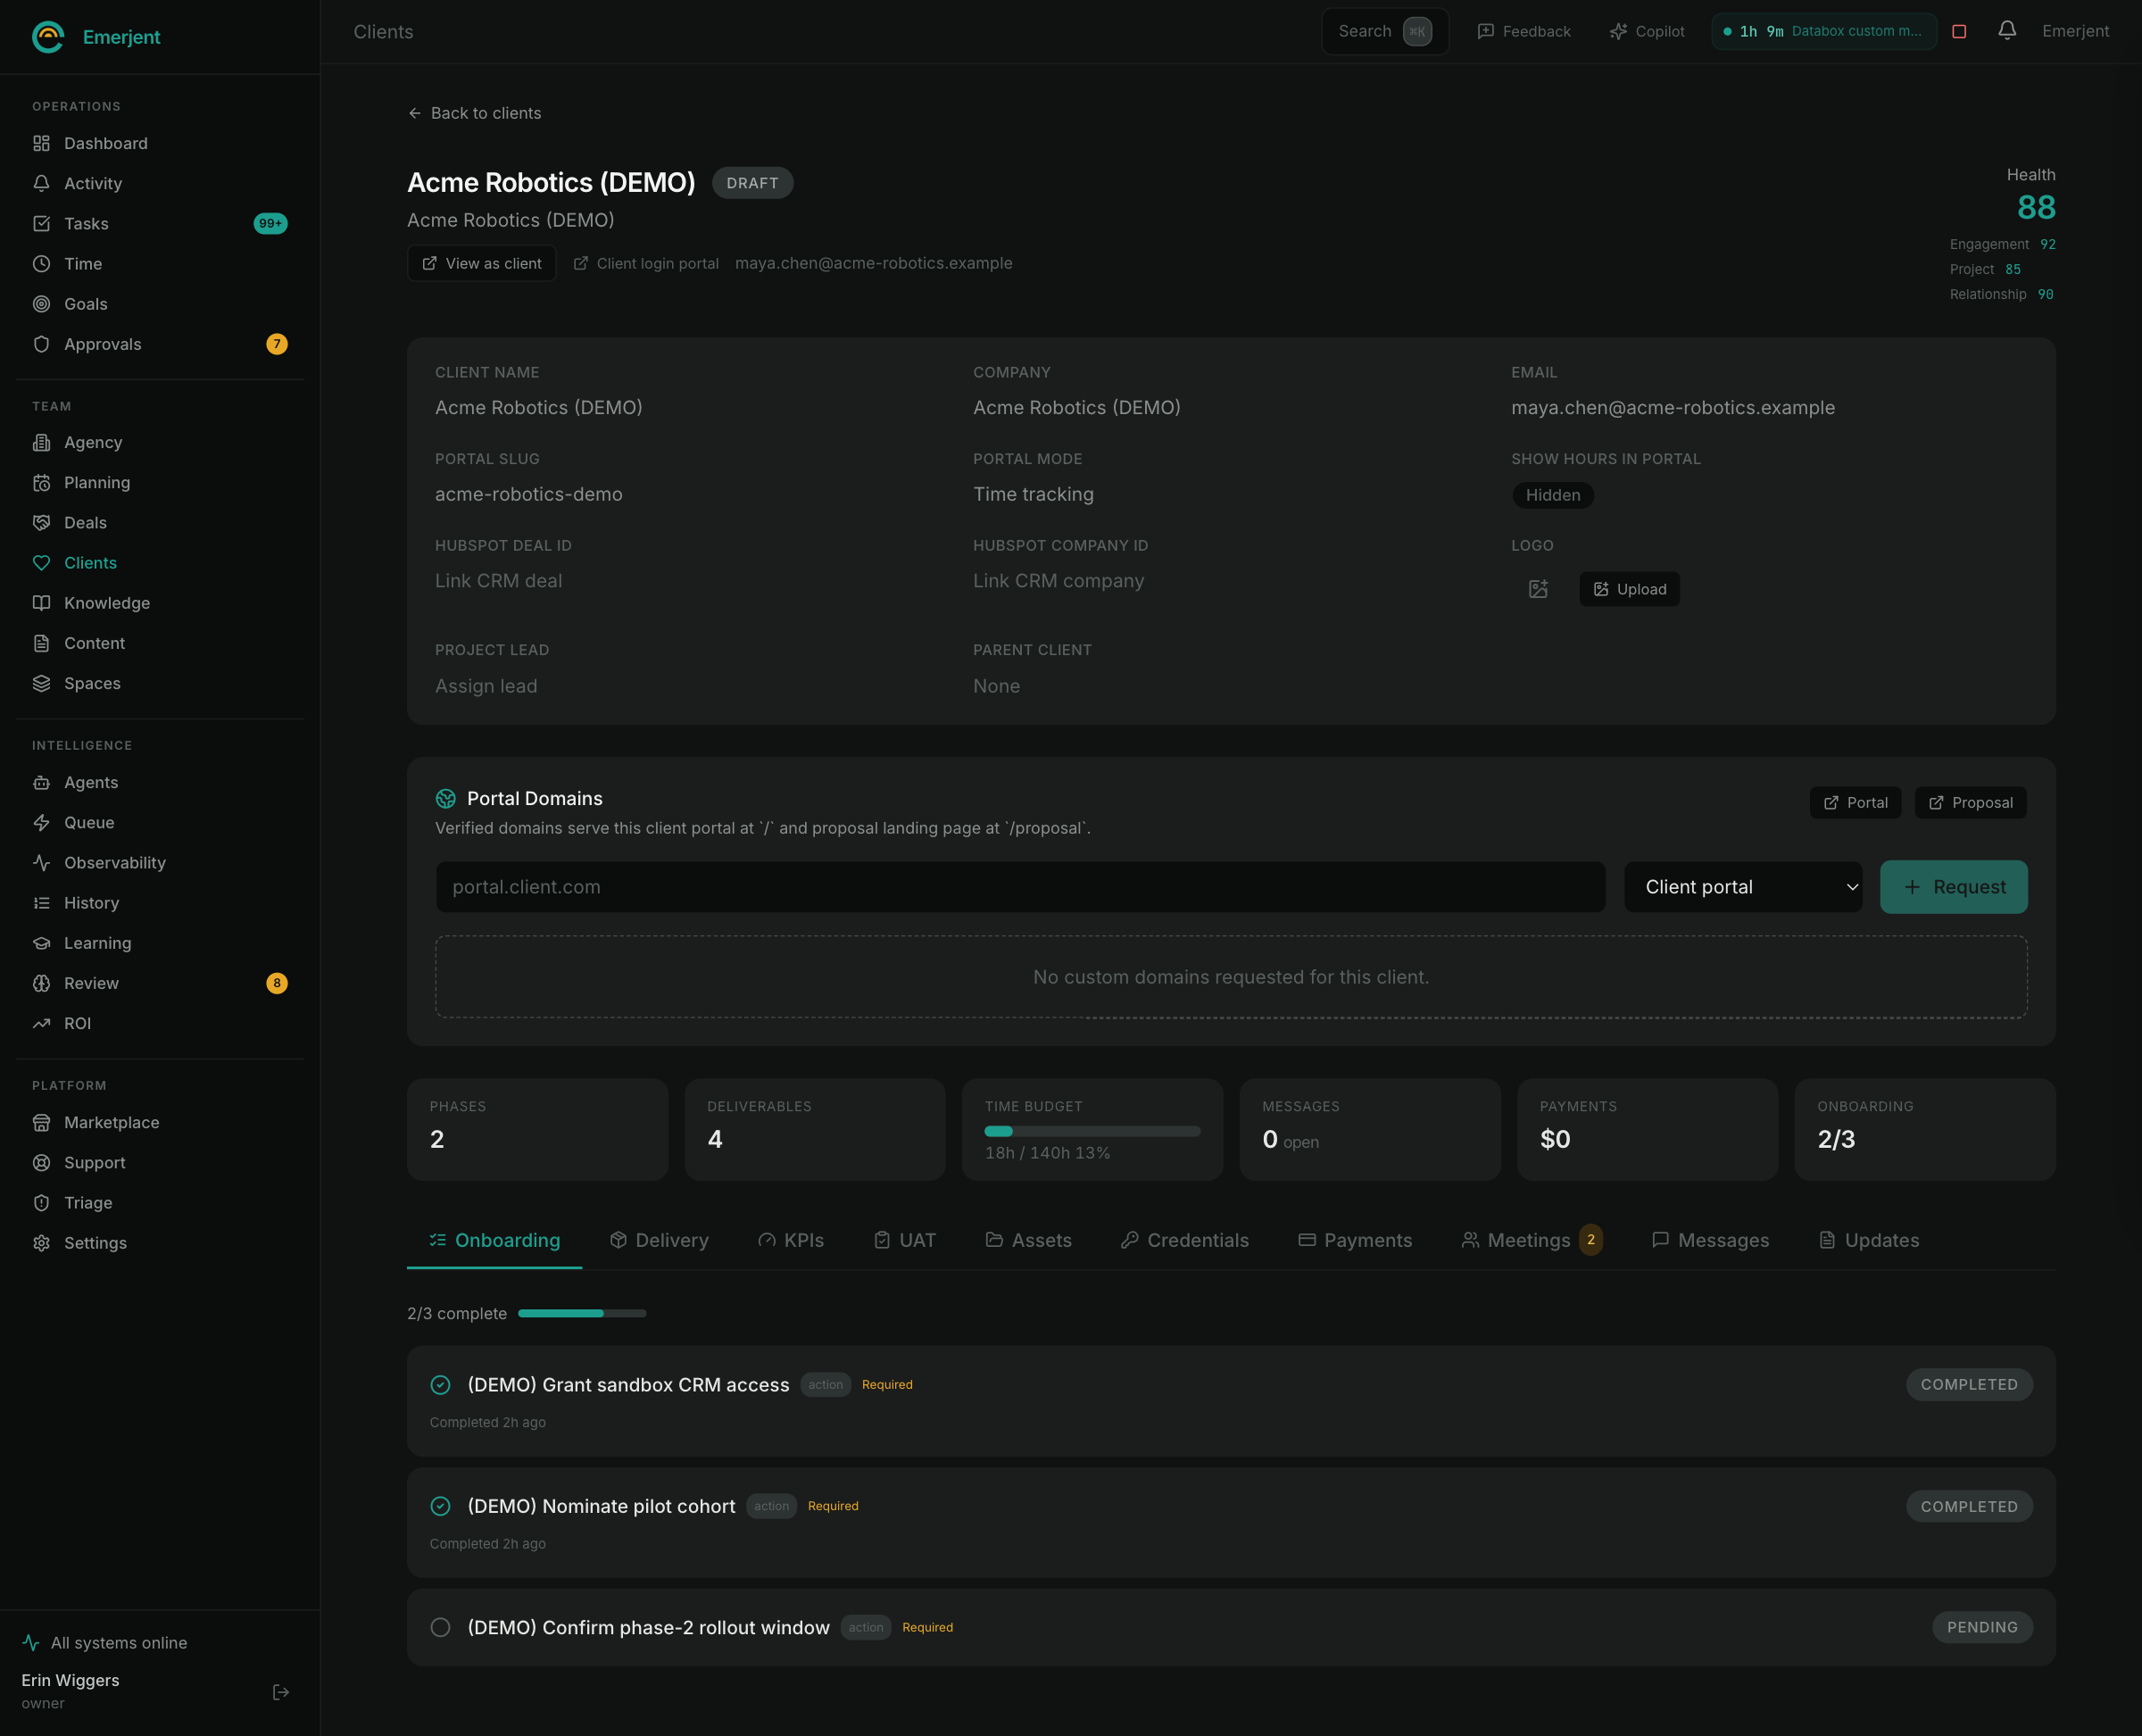Viewport: 2142px width, 1736px height.
Task: Click the notifications bell in top bar
Action: click(2006, 31)
